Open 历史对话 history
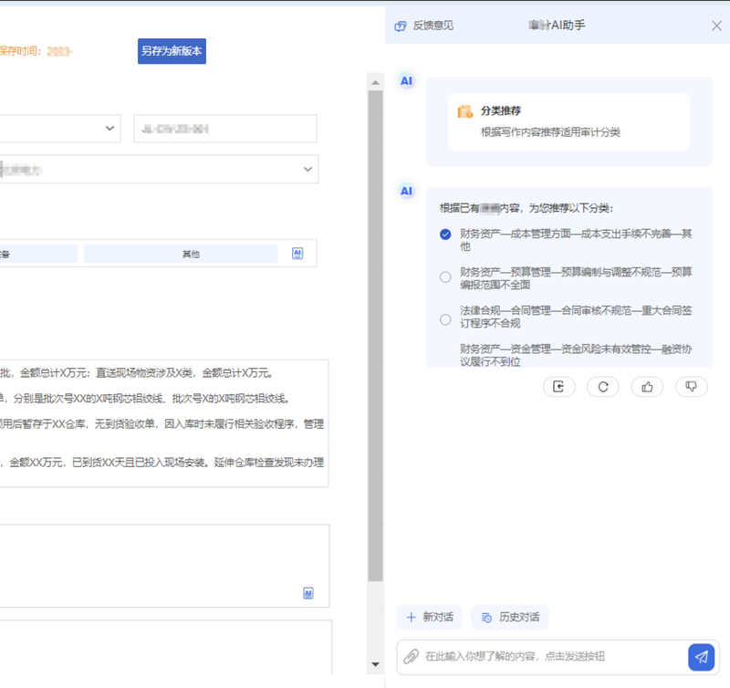The image size is (730, 688). (509, 617)
